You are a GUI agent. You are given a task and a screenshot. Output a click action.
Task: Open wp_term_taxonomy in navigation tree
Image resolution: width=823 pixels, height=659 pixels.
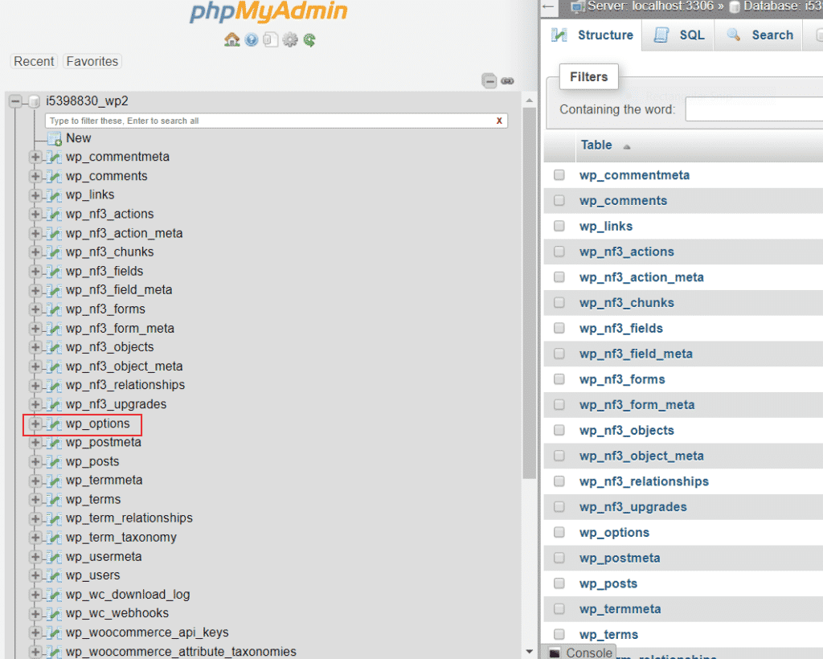(121, 538)
